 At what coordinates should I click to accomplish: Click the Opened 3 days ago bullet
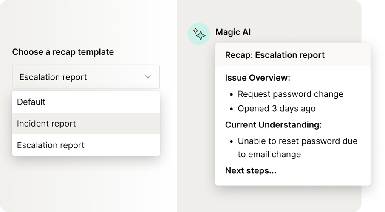coord(277,109)
